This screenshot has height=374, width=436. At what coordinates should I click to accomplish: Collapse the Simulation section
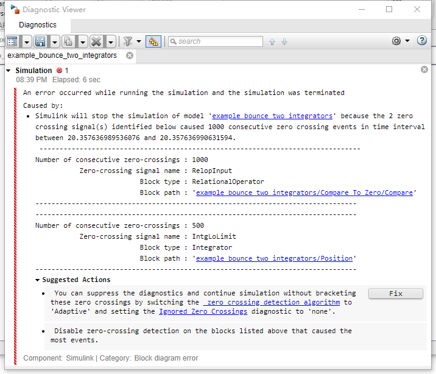point(9,71)
